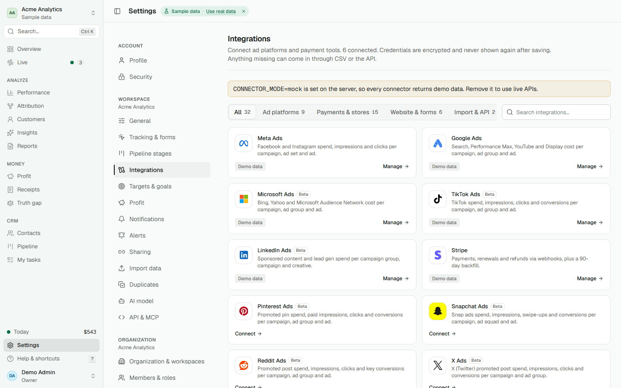Open the Acme Analytics workspace switcher
Image resolution: width=621 pixels, height=388 pixels.
click(51, 13)
